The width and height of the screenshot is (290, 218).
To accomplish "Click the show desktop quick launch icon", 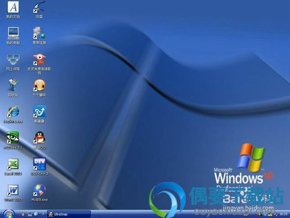I will pos(30,214).
